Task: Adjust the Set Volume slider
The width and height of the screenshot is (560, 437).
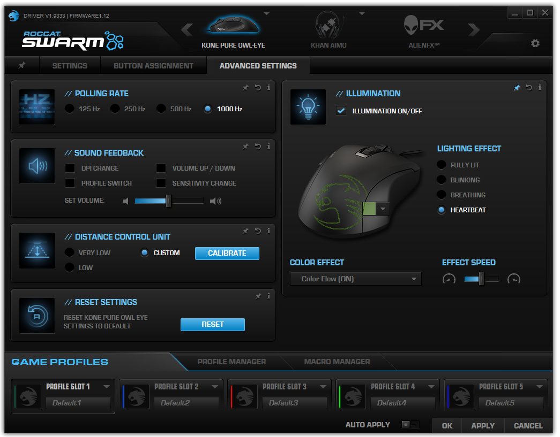Action: tap(169, 201)
